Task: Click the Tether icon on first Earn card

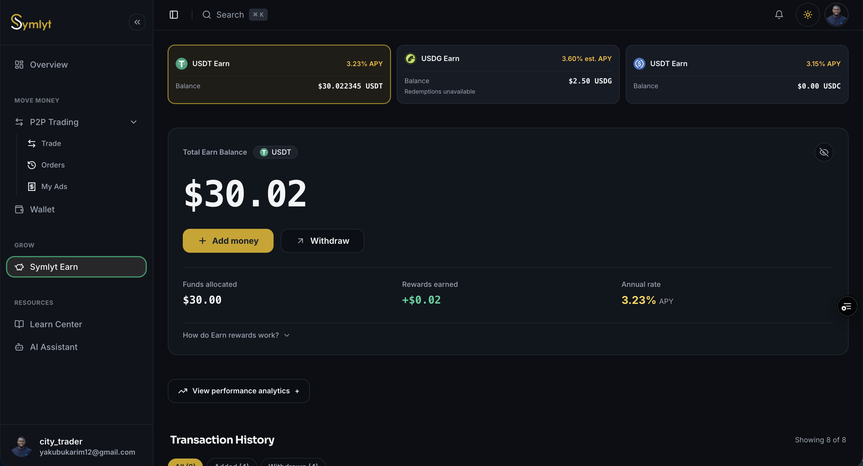Action: [181, 63]
